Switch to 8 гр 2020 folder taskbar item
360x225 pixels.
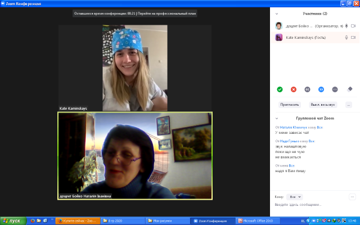pos(123,221)
